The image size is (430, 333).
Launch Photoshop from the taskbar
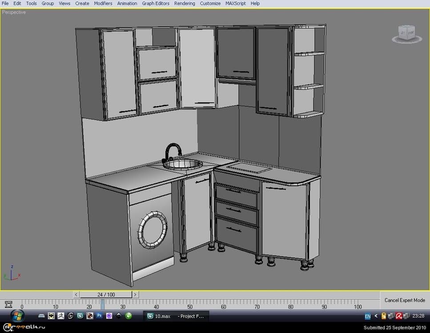coord(99,316)
